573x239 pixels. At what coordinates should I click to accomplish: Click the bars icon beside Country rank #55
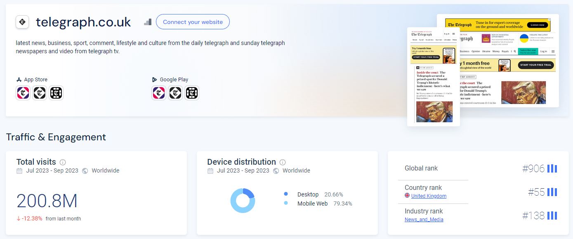552,192
